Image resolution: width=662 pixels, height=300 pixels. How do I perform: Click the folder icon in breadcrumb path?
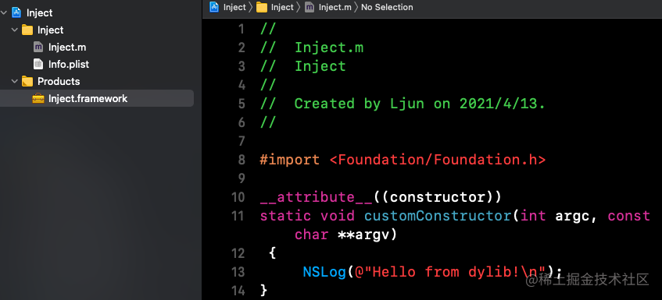tap(262, 7)
